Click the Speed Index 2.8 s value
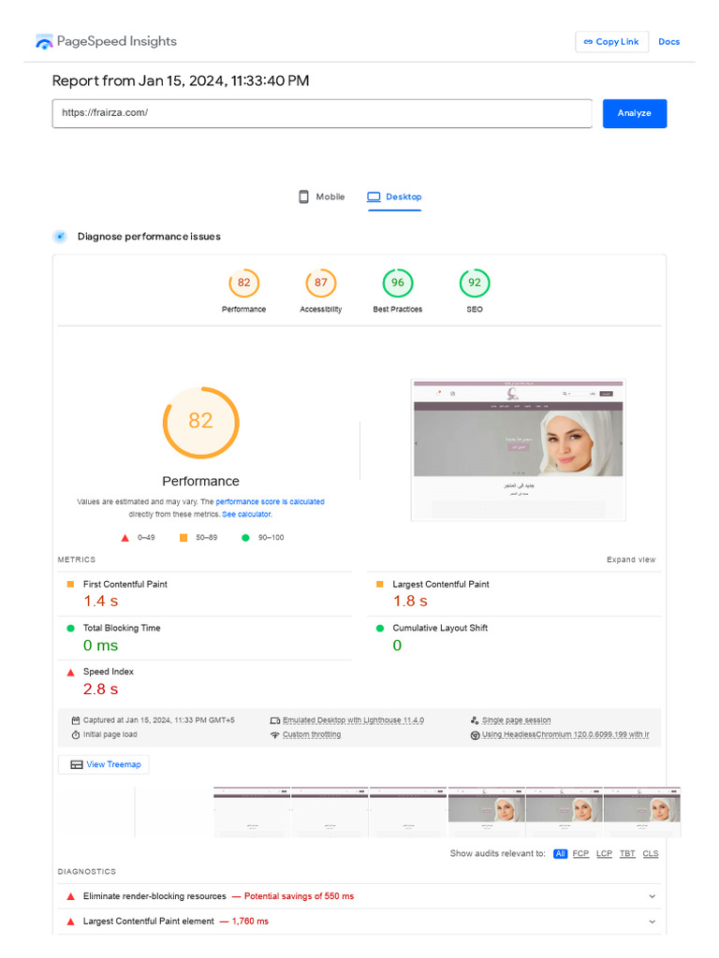 click(101, 689)
